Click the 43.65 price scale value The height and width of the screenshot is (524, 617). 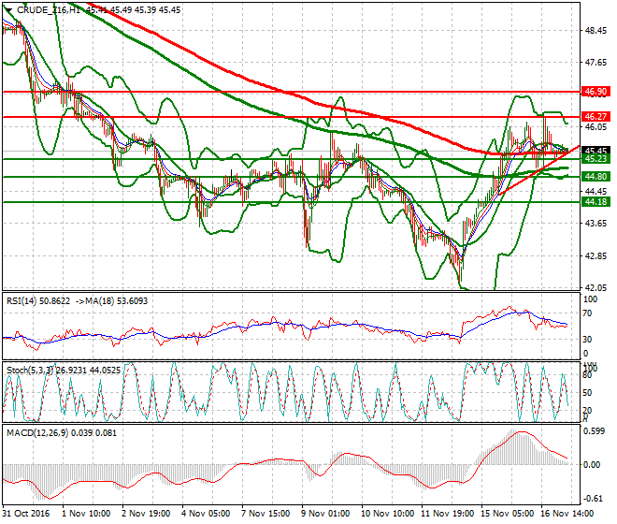click(595, 224)
